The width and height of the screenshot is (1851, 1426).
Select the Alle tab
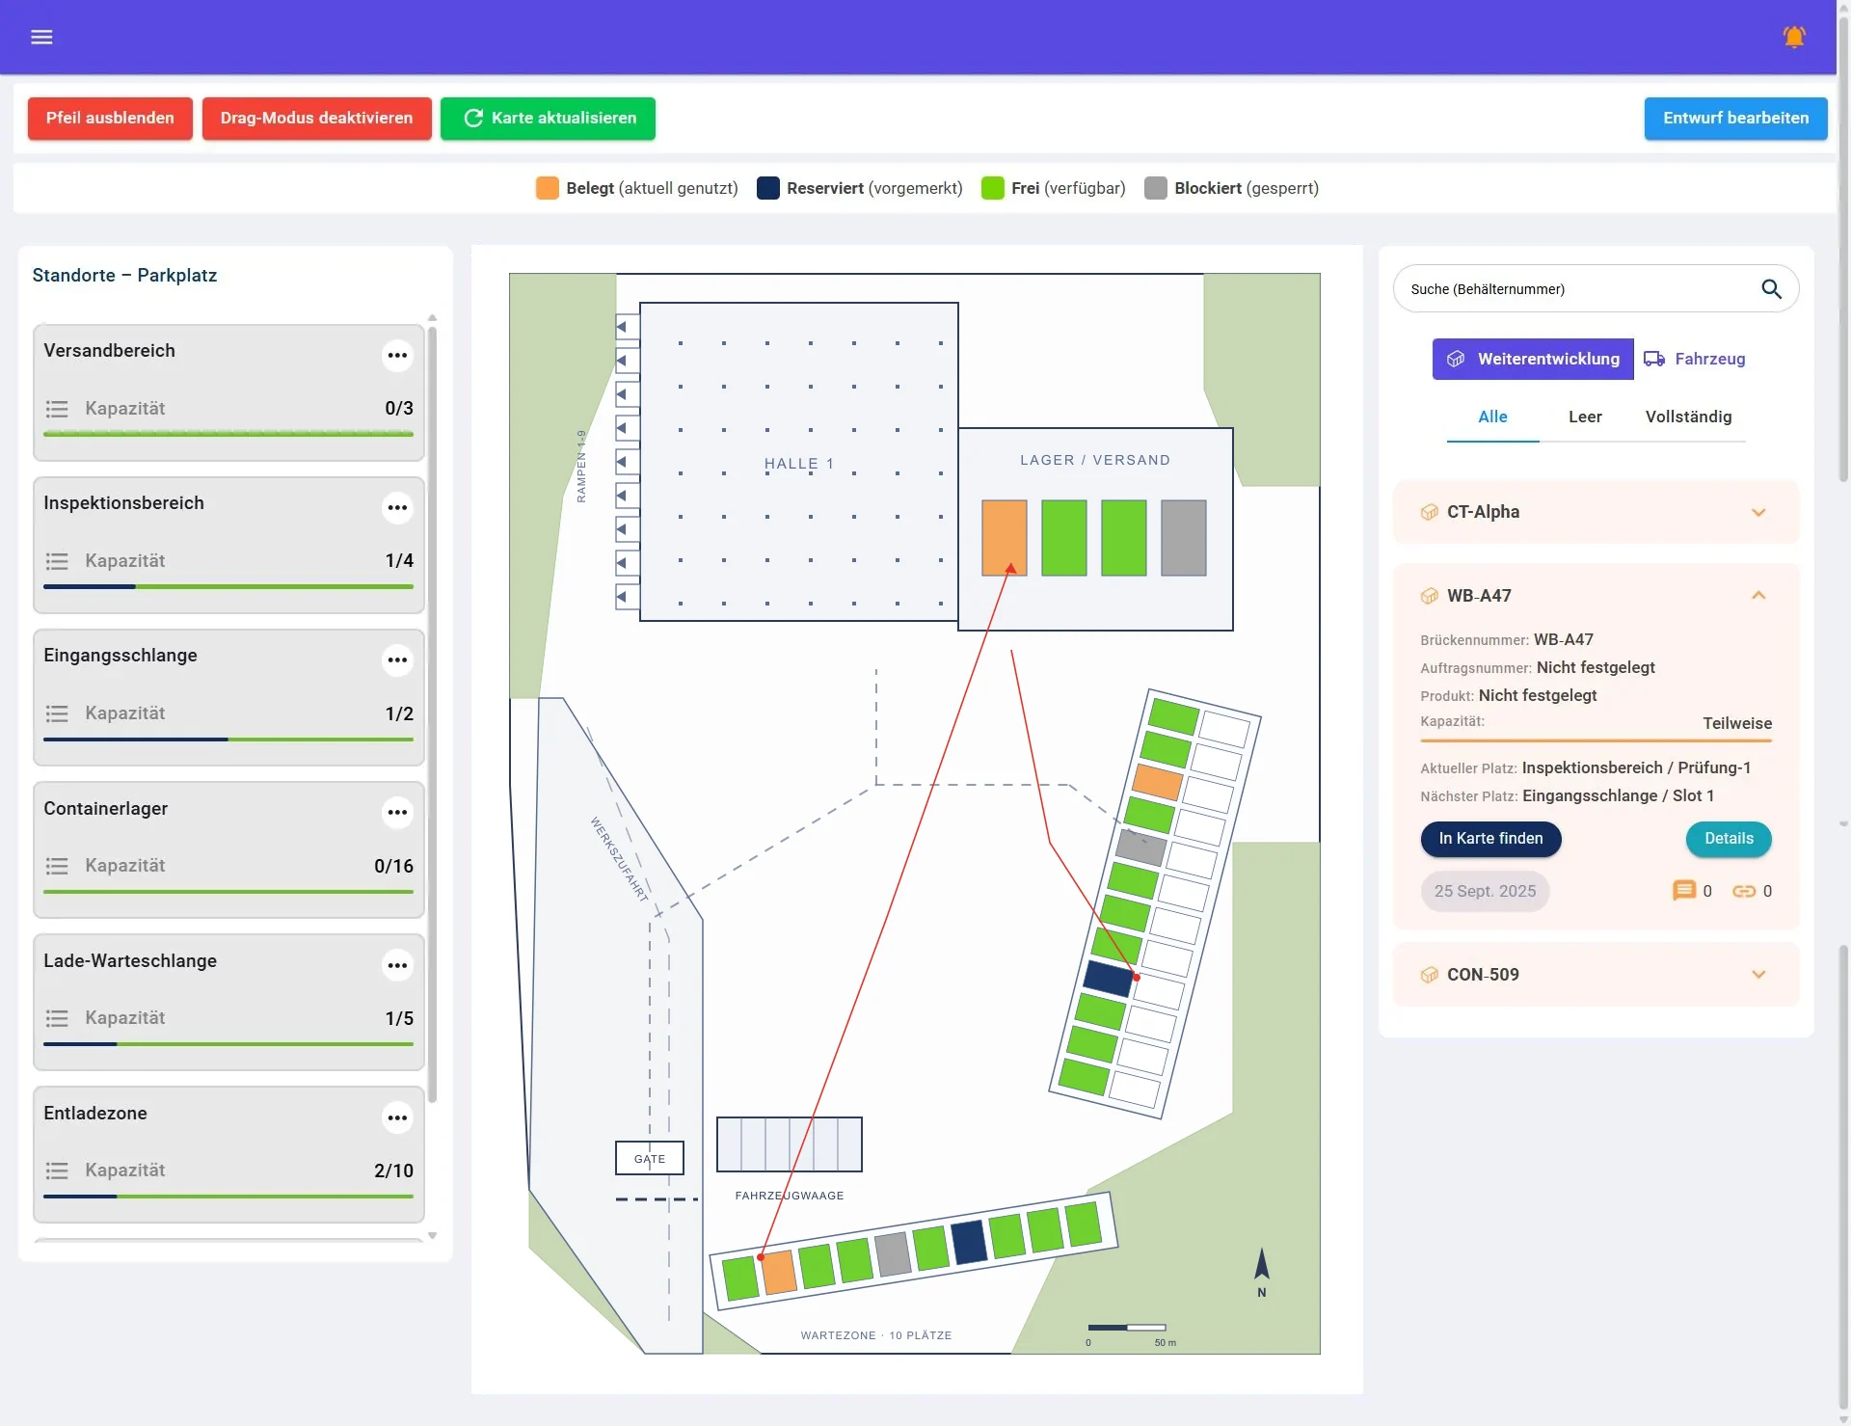click(x=1492, y=417)
